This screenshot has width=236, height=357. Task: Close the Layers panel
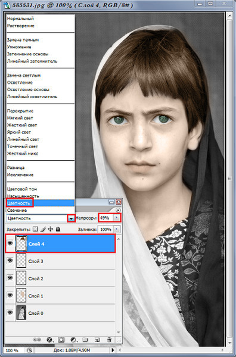pos(119,202)
